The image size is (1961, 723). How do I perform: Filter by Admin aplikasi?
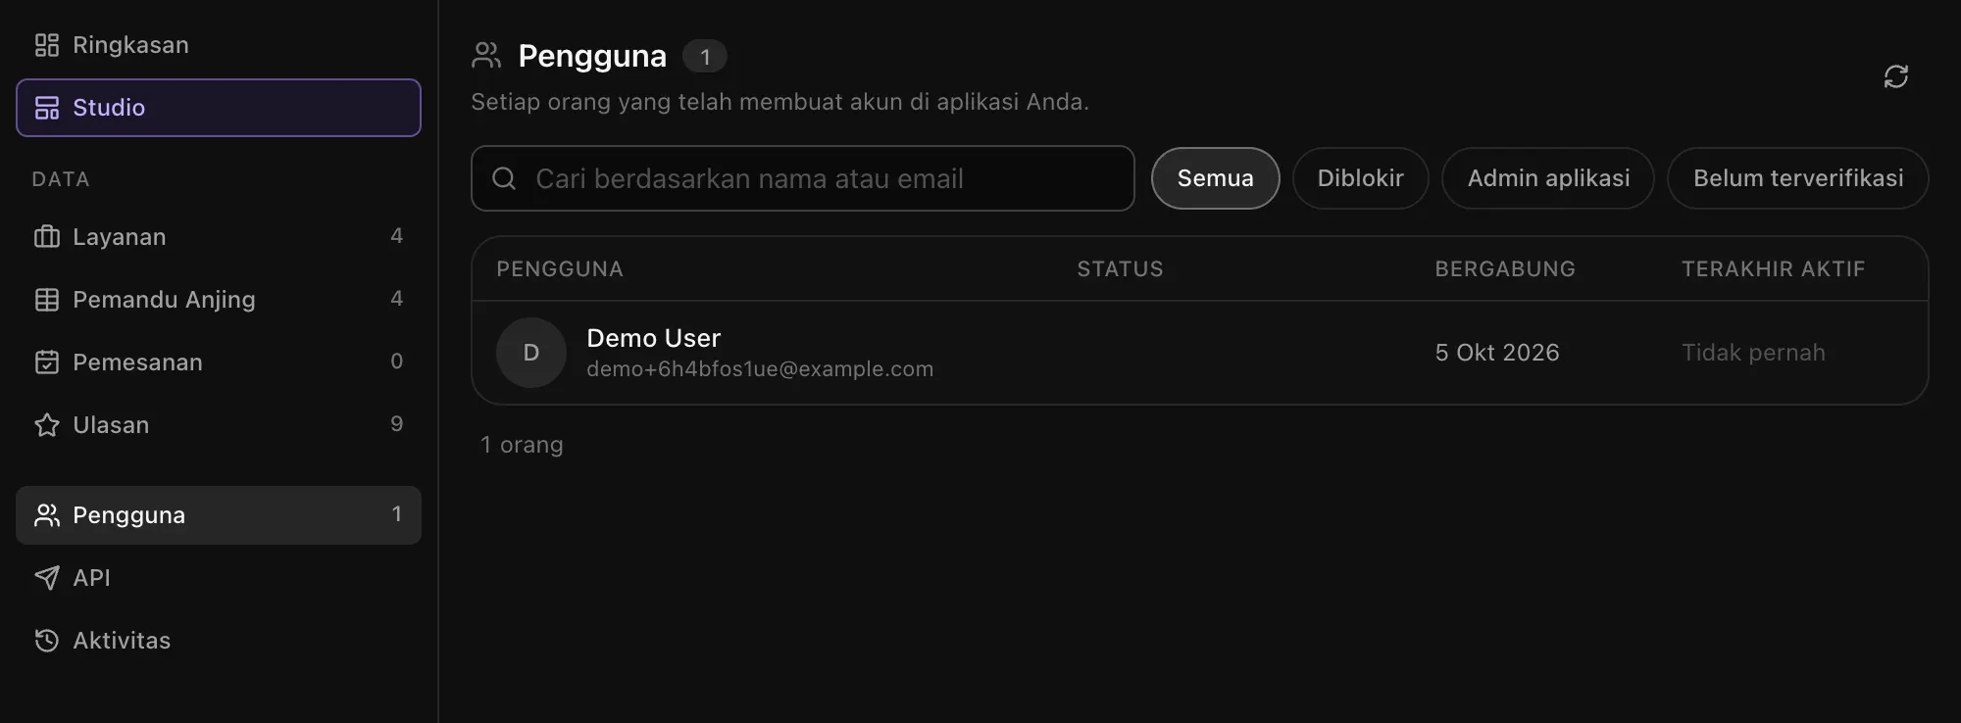pyautogui.click(x=1548, y=178)
